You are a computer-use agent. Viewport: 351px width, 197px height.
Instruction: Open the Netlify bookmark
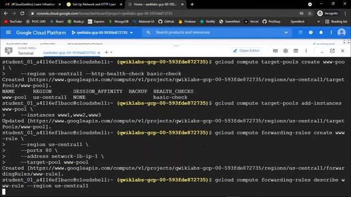207,22
